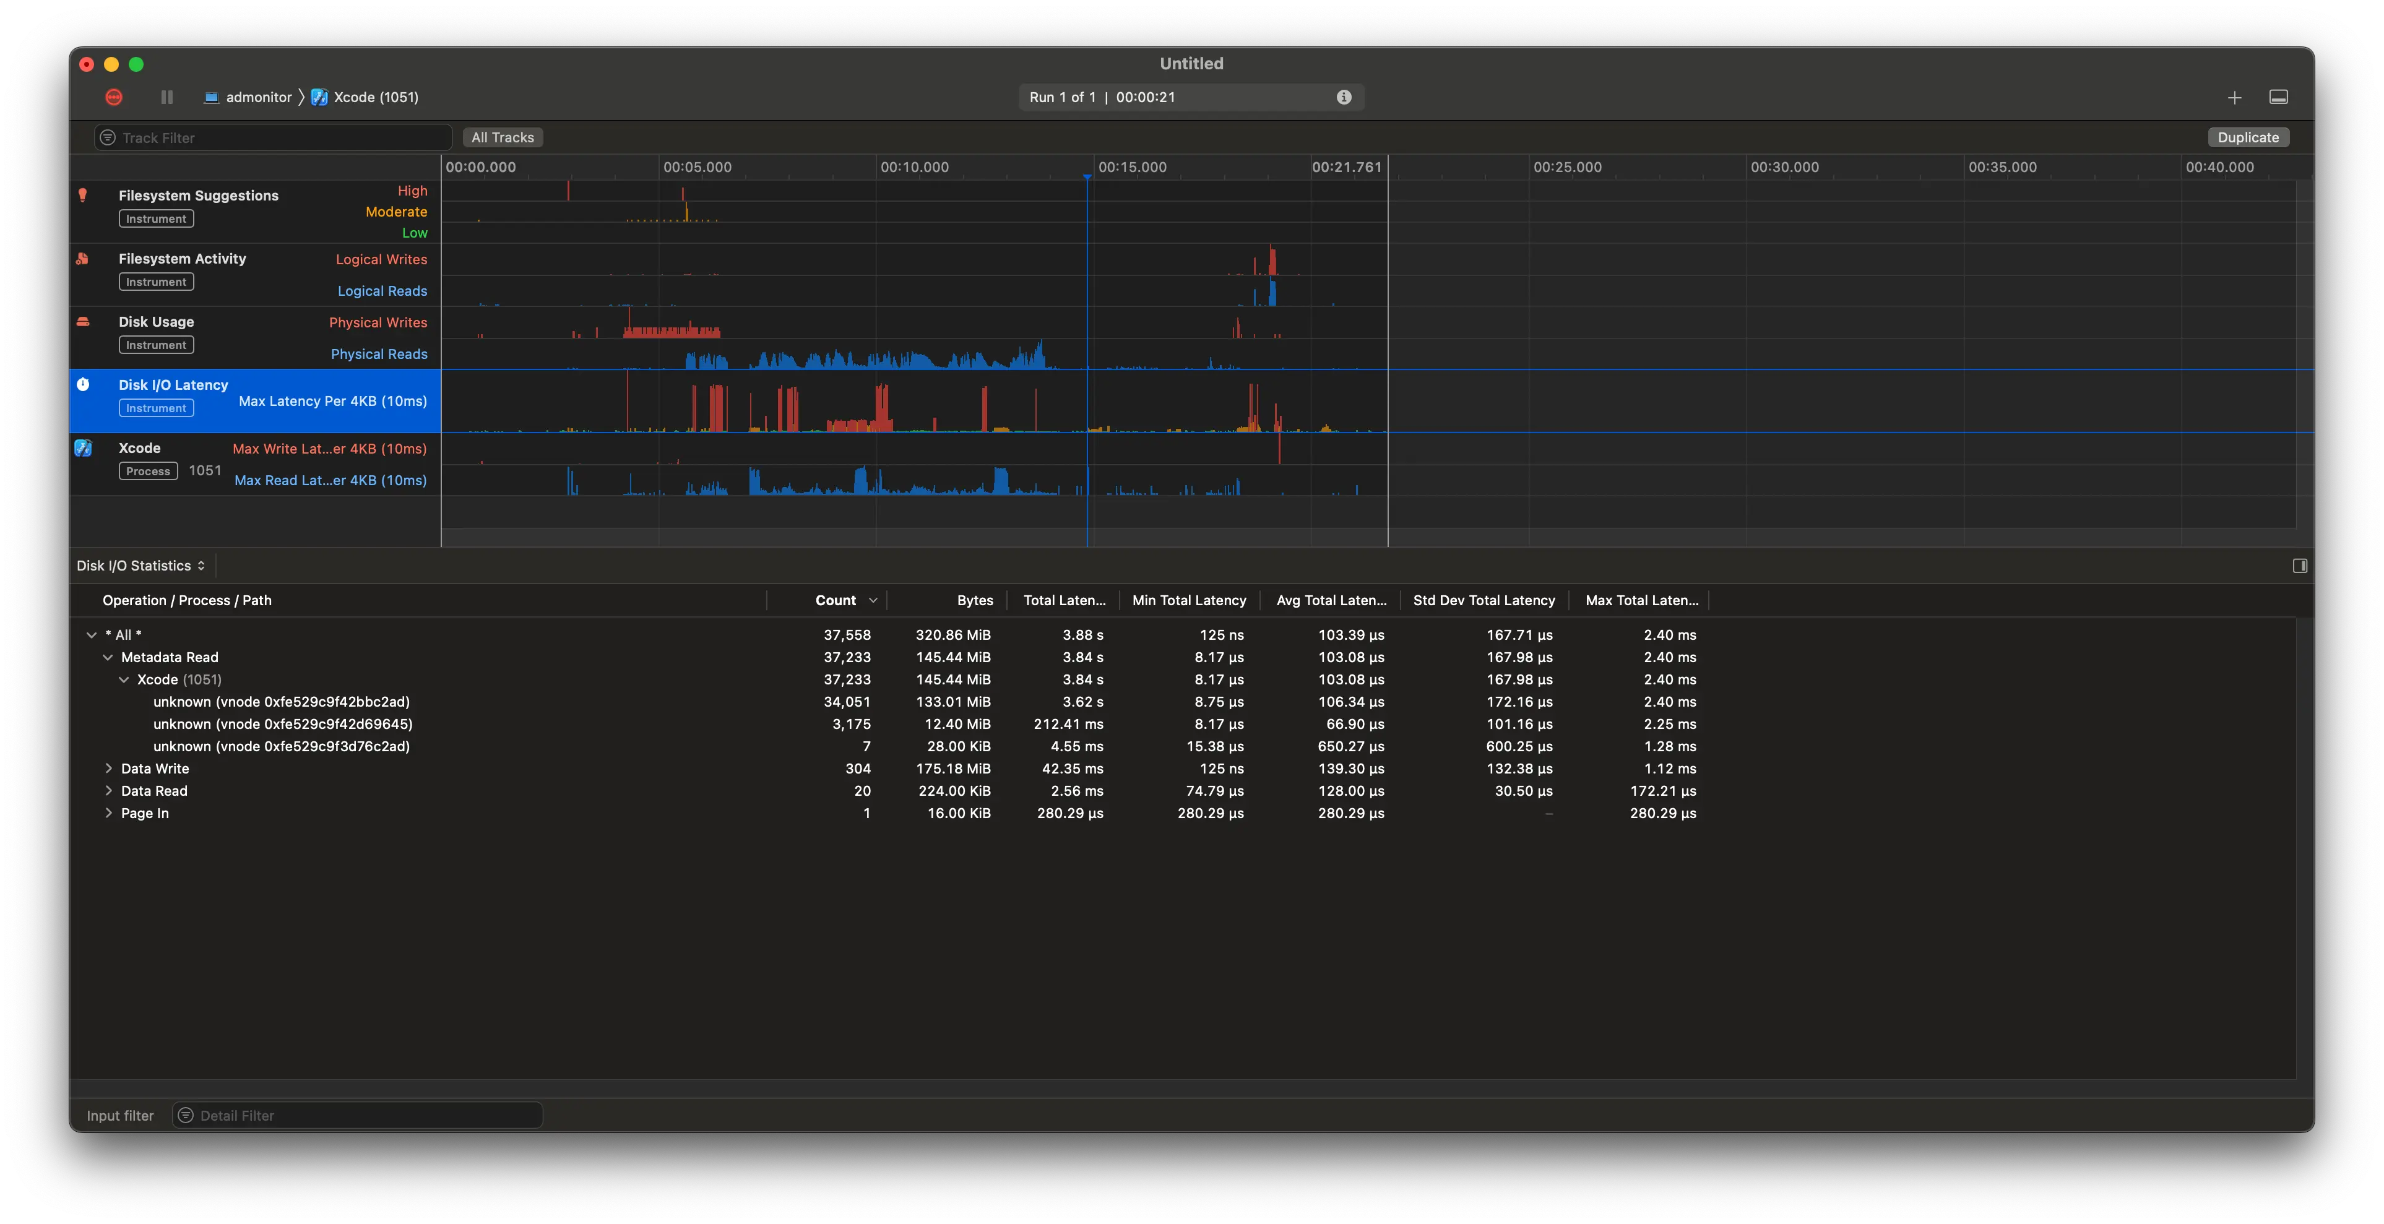
Task: Toggle the inspector sidebar icon in detail pane
Action: click(2300, 565)
